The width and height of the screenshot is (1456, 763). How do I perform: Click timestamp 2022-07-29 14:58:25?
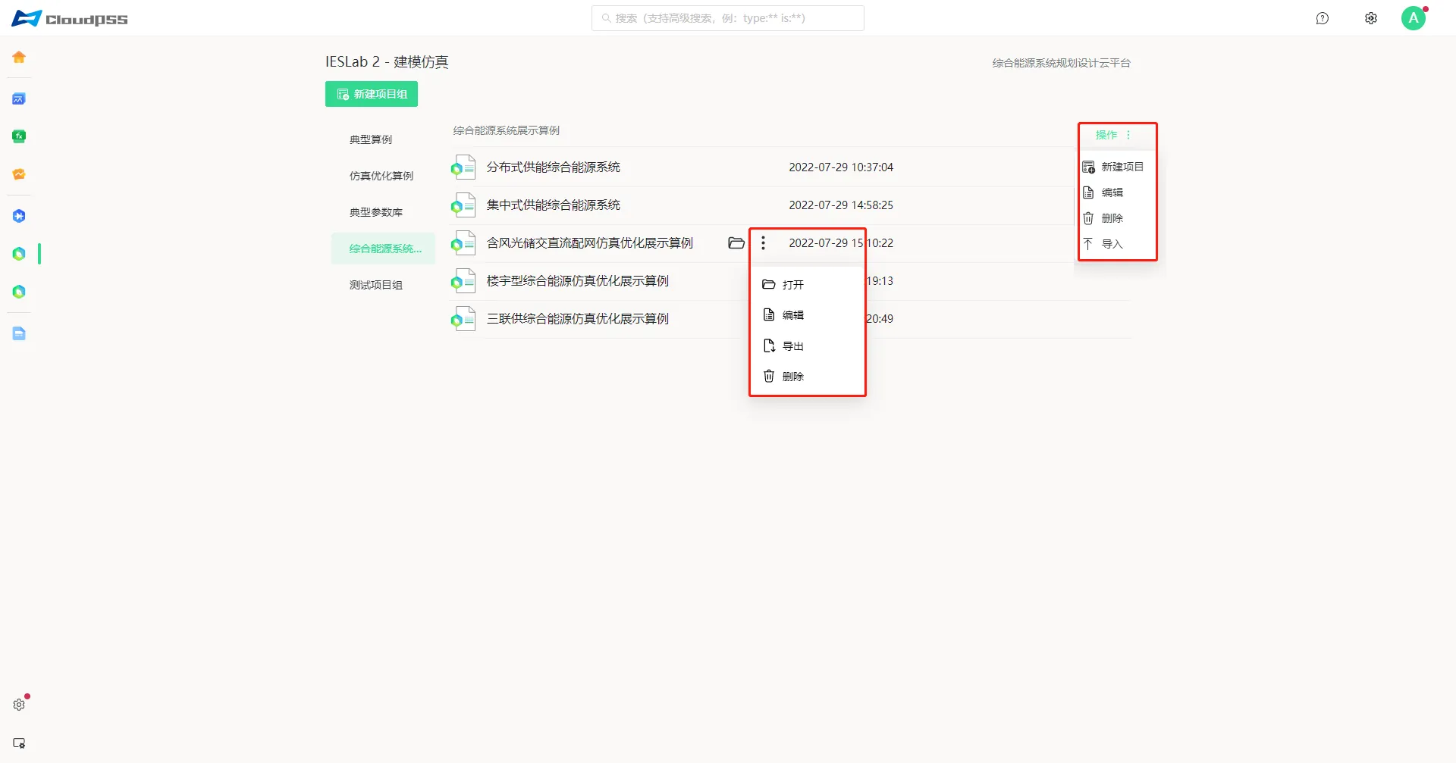click(x=841, y=205)
